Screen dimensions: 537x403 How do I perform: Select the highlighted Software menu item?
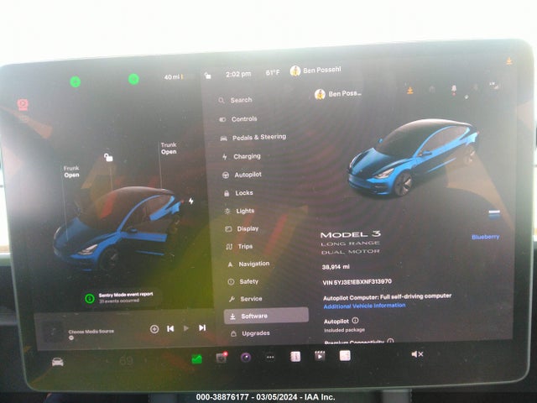pyautogui.click(x=266, y=316)
